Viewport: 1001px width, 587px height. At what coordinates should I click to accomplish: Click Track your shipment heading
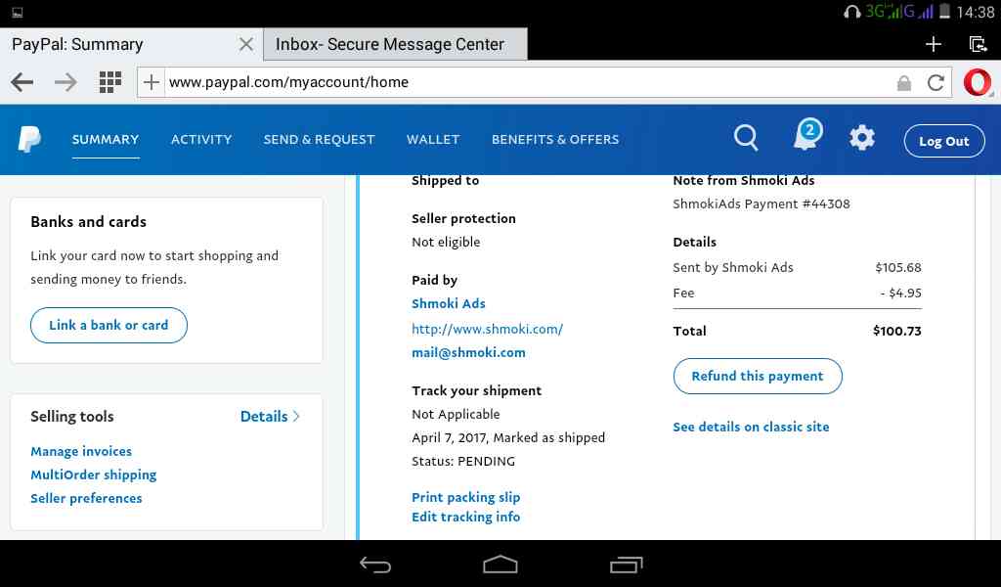(x=476, y=391)
